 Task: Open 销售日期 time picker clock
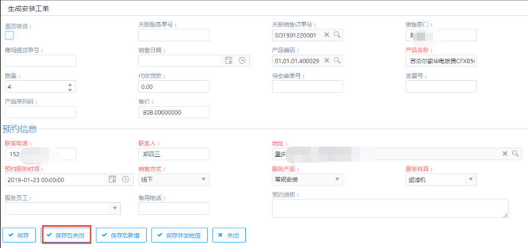click(x=241, y=60)
